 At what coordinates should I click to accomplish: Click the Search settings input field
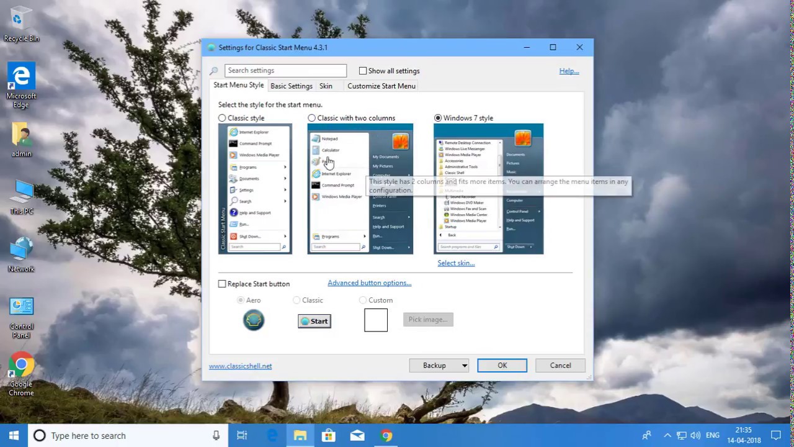(286, 71)
